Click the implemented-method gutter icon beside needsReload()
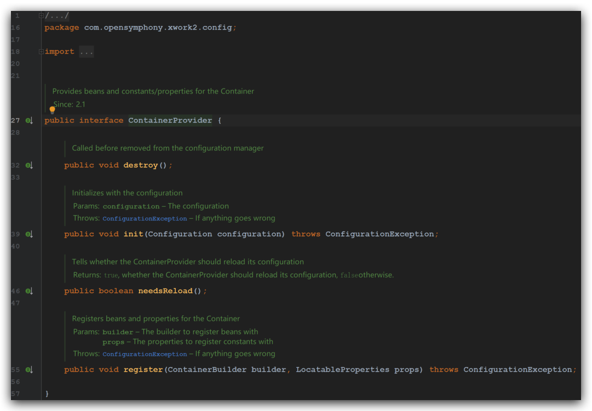 [29, 291]
